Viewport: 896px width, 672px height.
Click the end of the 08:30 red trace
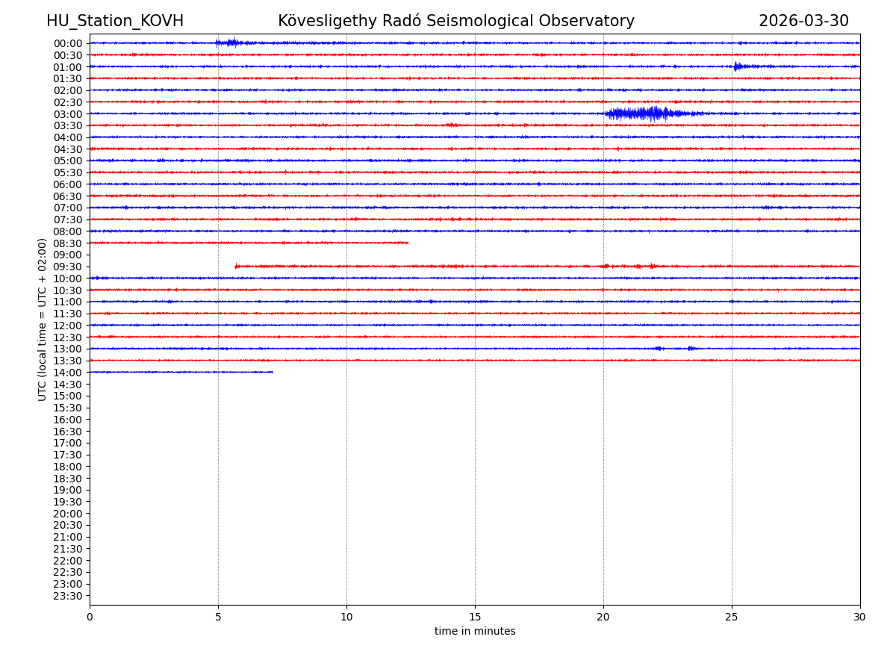point(407,243)
